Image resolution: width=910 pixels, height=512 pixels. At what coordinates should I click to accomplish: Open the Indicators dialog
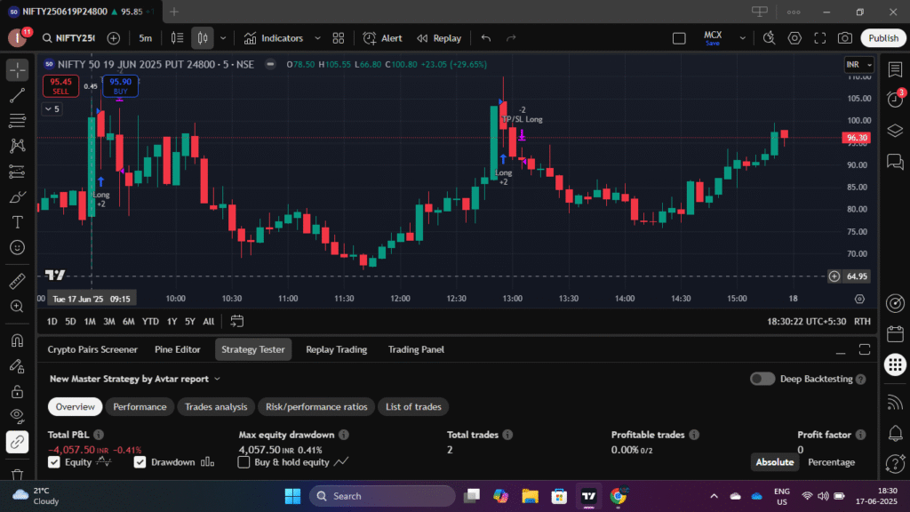274,38
